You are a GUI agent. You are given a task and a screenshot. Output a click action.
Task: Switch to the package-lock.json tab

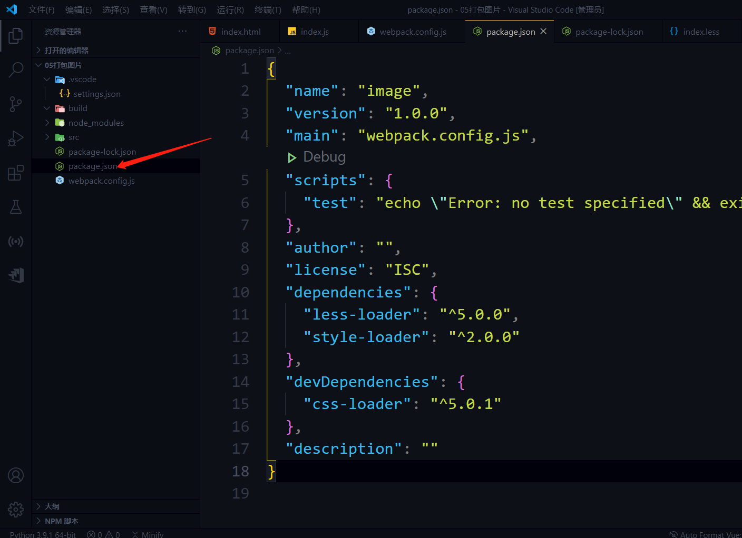(609, 32)
